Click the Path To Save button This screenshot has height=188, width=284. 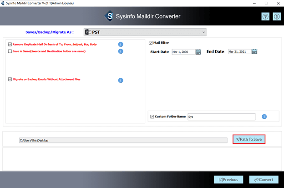[x=249, y=139]
